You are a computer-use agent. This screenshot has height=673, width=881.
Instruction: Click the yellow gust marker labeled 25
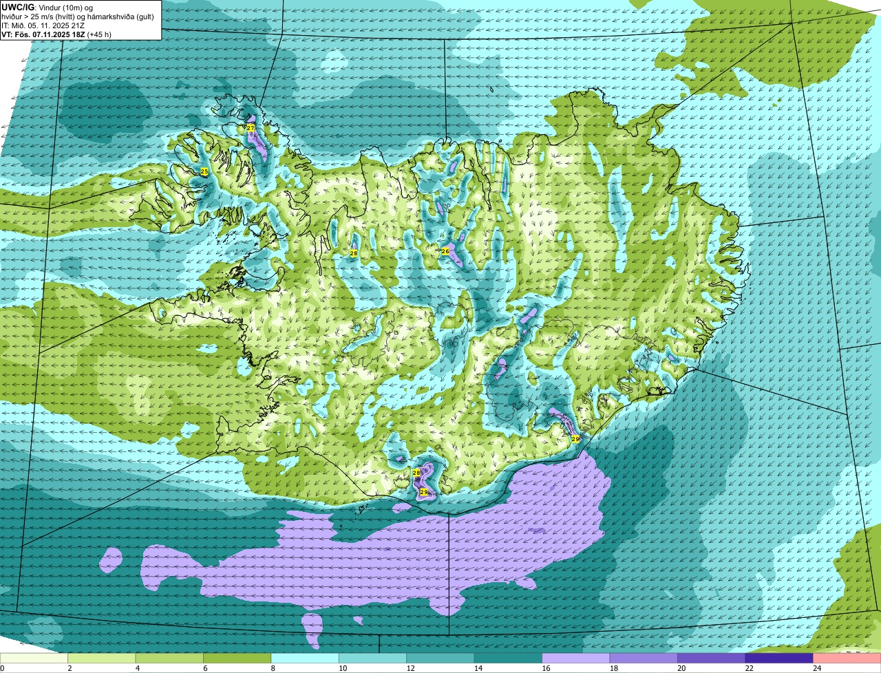pyautogui.click(x=204, y=171)
